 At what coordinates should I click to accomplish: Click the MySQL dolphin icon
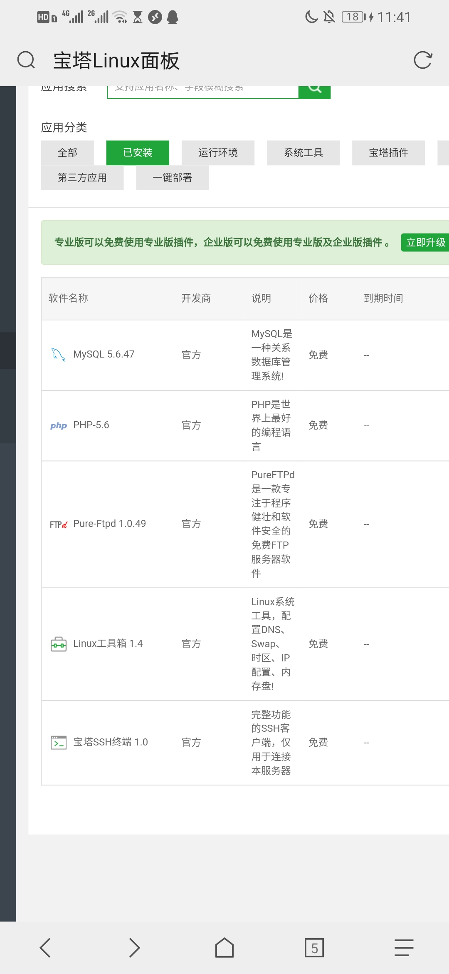pyautogui.click(x=58, y=355)
